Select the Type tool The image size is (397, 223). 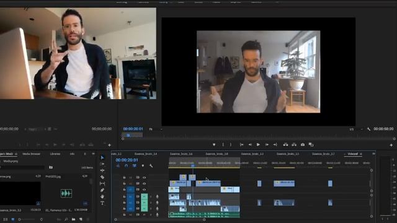[102, 203]
